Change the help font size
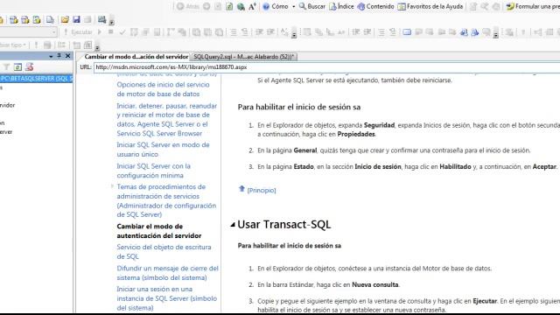This screenshot has height=315, width=560. coord(252,6)
